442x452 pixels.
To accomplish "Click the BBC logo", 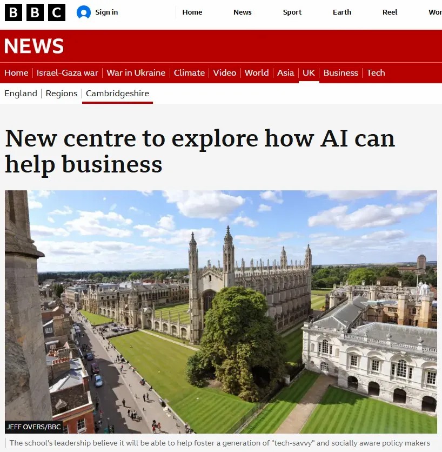I will pos(35,12).
